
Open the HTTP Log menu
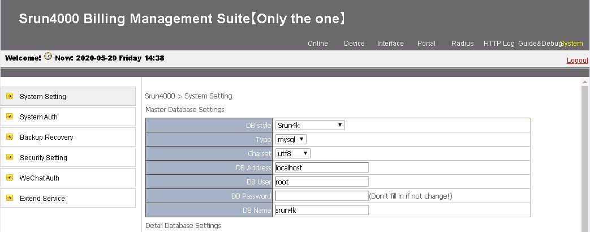coord(499,44)
